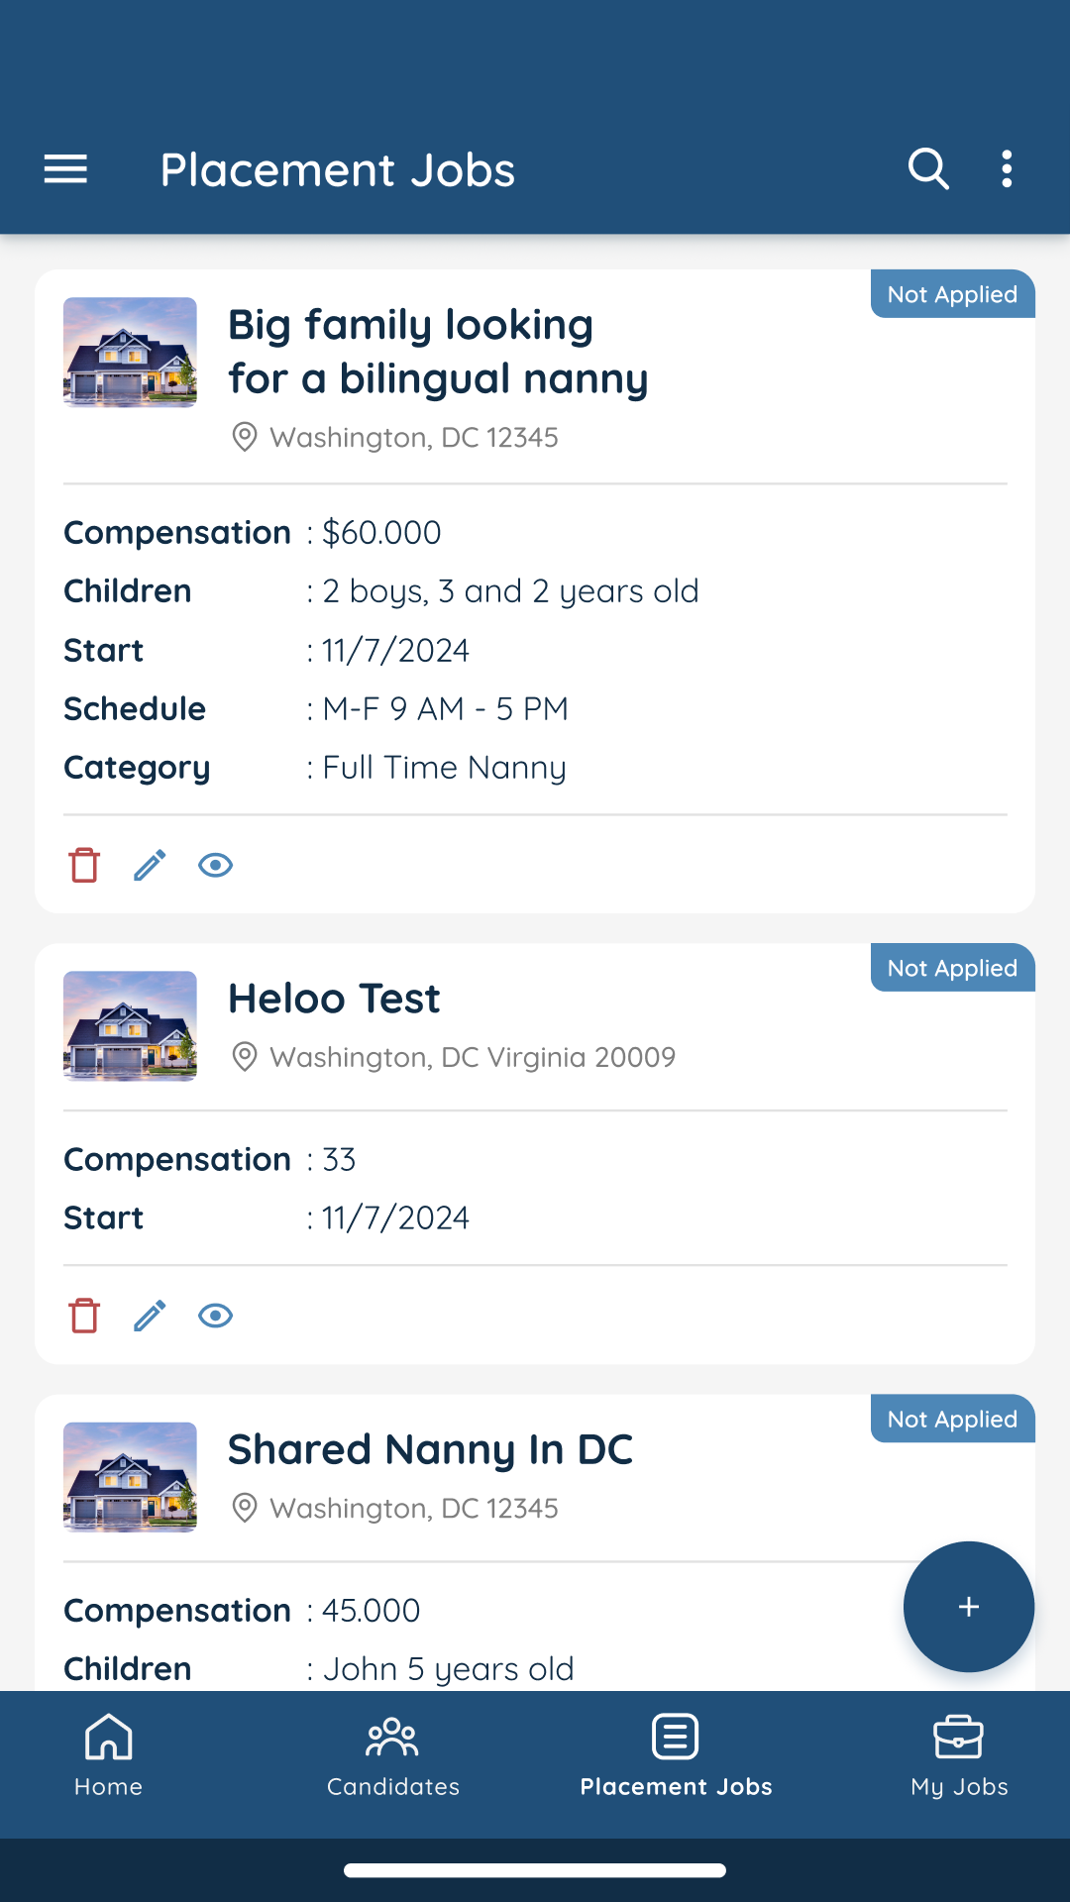Tap the Heloo Test job title
Viewport: 1070px width, 1902px height.
[334, 999]
